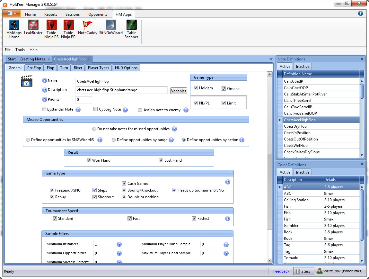Launch the LeakBuster app

33,25
